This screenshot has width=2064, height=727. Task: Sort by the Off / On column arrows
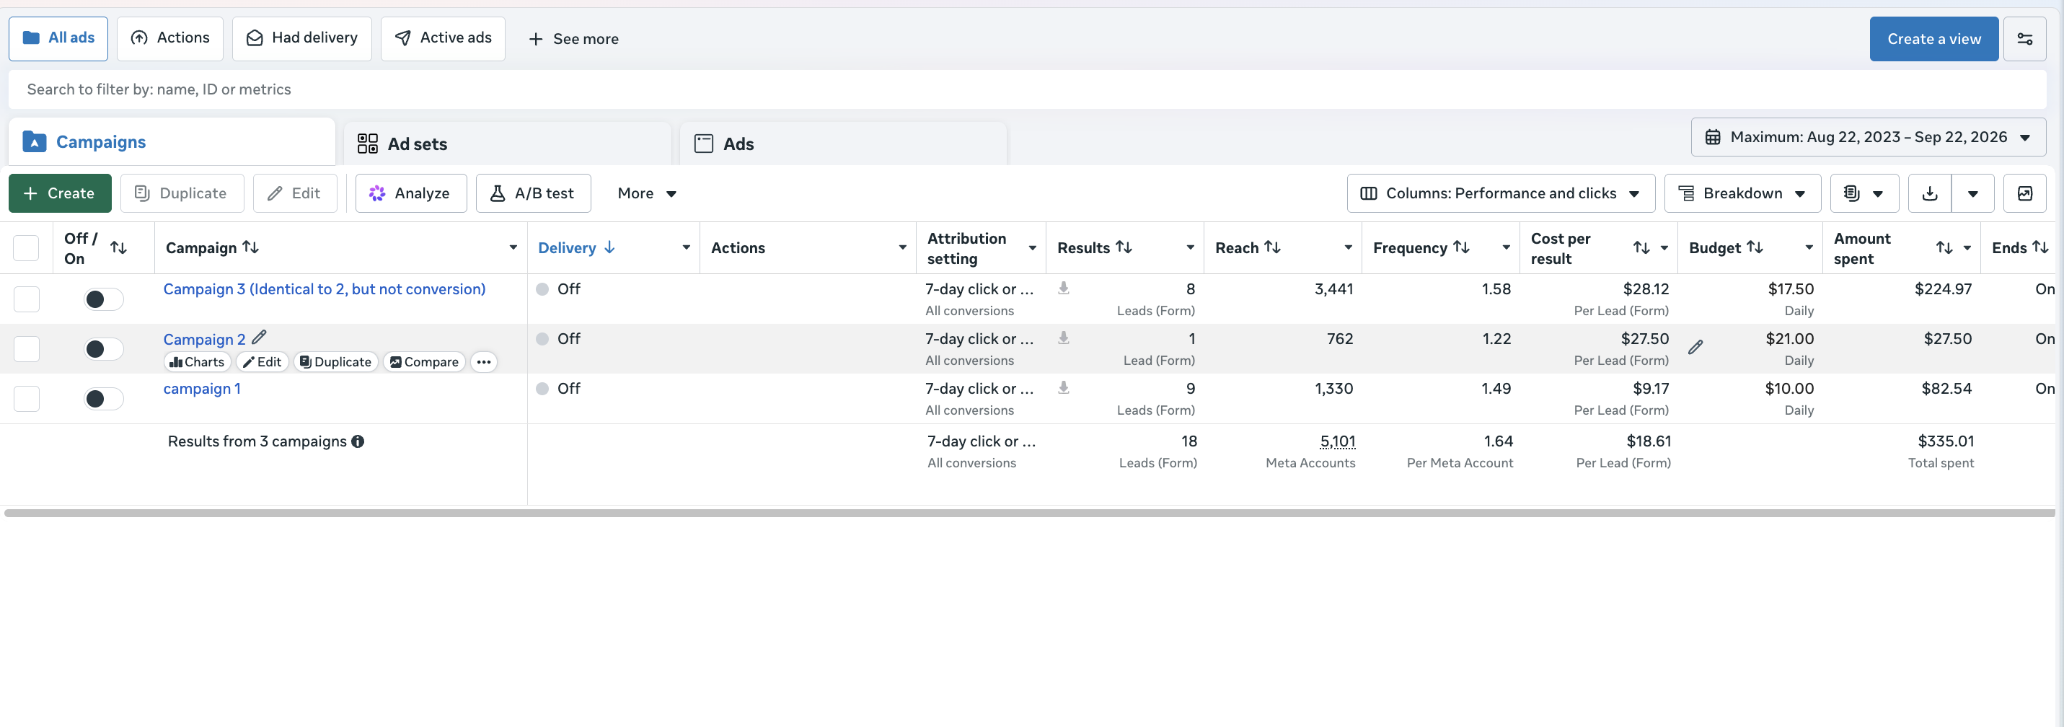click(118, 247)
